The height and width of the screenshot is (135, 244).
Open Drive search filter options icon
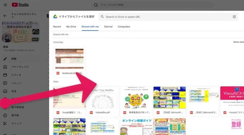[x=234, y=17]
